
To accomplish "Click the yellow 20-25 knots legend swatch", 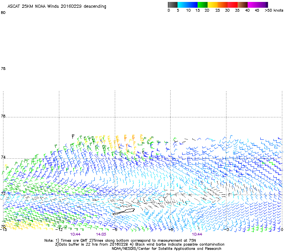I will coord(213,5).
